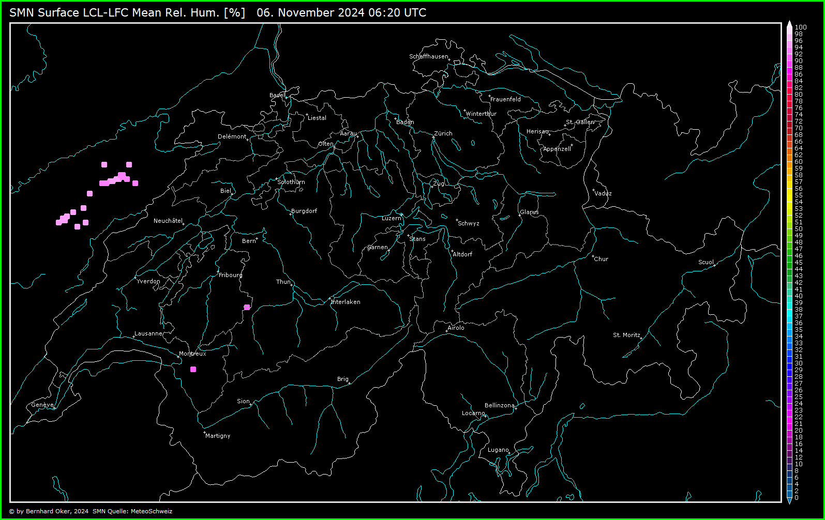
Task: Click the Altdorf city label
Action: pos(462,254)
